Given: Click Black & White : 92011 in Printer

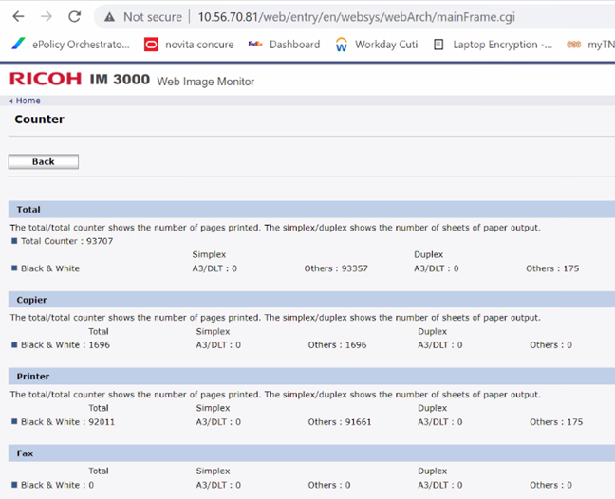Looking at the screenshot, I should pyautogui.click(x=67, y=422).
